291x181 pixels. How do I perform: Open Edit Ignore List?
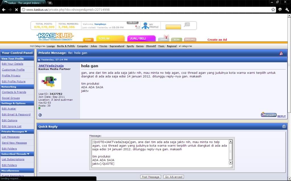point(11,126)
